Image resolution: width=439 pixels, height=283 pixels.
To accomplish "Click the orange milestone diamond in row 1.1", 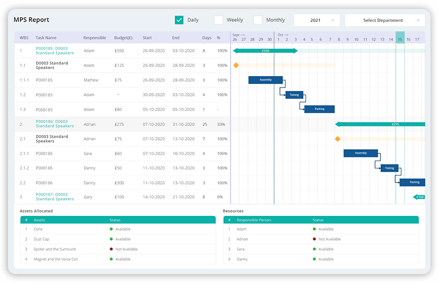I will 236,65.
